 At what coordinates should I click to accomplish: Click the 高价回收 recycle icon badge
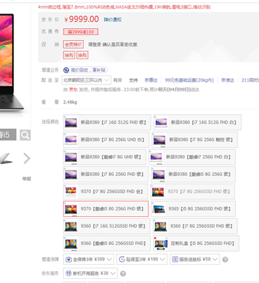pyautogui.click(x=66, y=70)
